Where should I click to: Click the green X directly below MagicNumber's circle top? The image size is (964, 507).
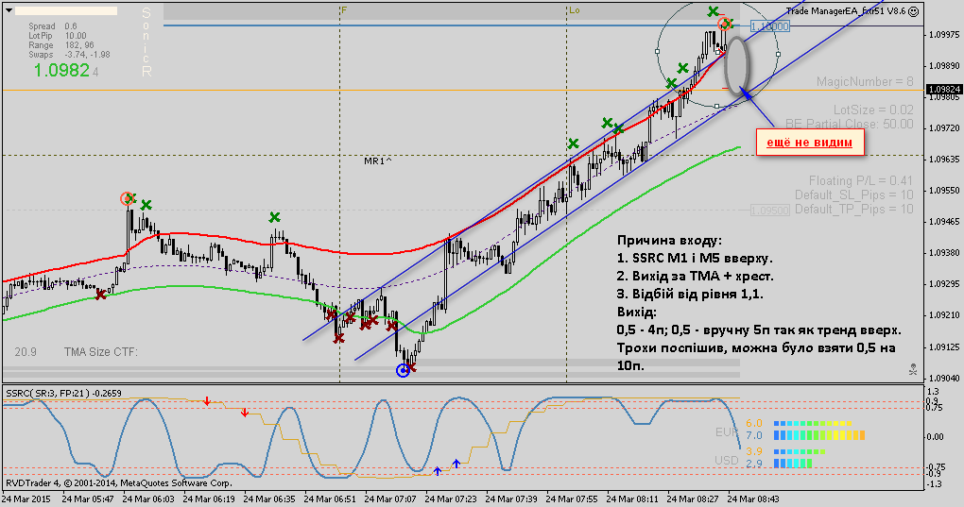click(x=713, y=11)
